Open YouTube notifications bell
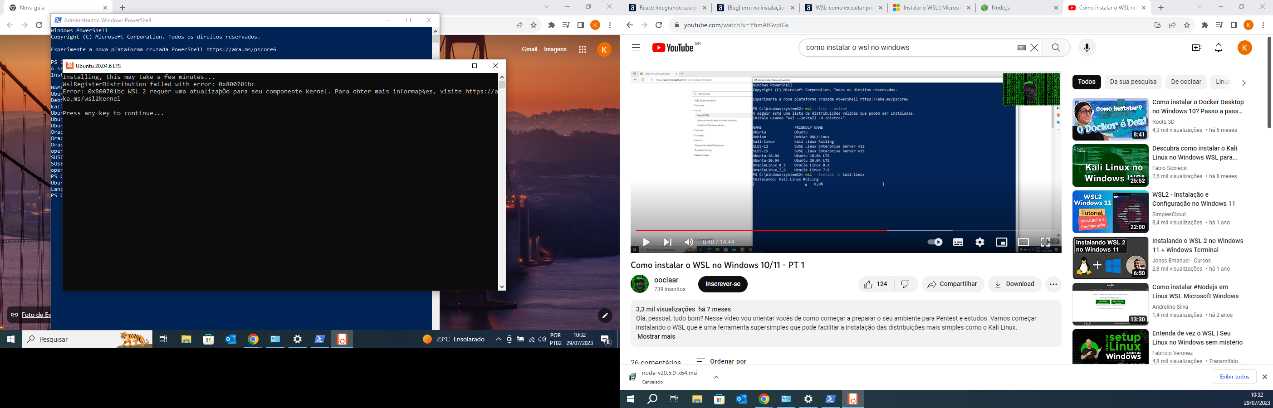This screenshot has width=1273, height=408. coord(1219,48)
